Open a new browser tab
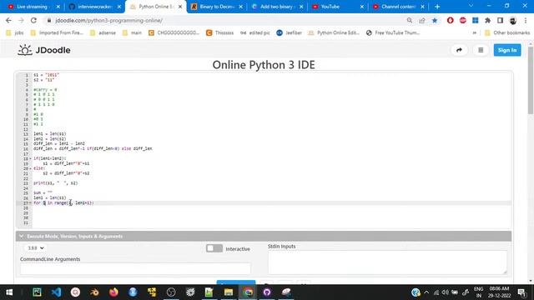Screen dimensions: 534x300 (x=437, y=7)
